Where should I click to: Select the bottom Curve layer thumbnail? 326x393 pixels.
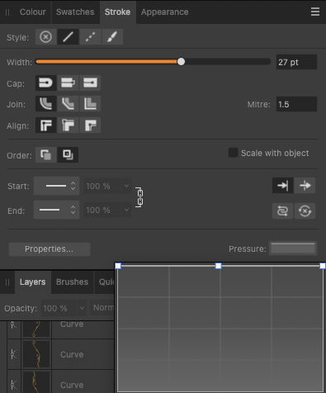(36, 382)
